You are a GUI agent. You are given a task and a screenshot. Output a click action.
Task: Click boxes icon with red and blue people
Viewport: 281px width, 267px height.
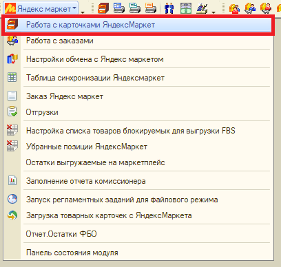234,8
